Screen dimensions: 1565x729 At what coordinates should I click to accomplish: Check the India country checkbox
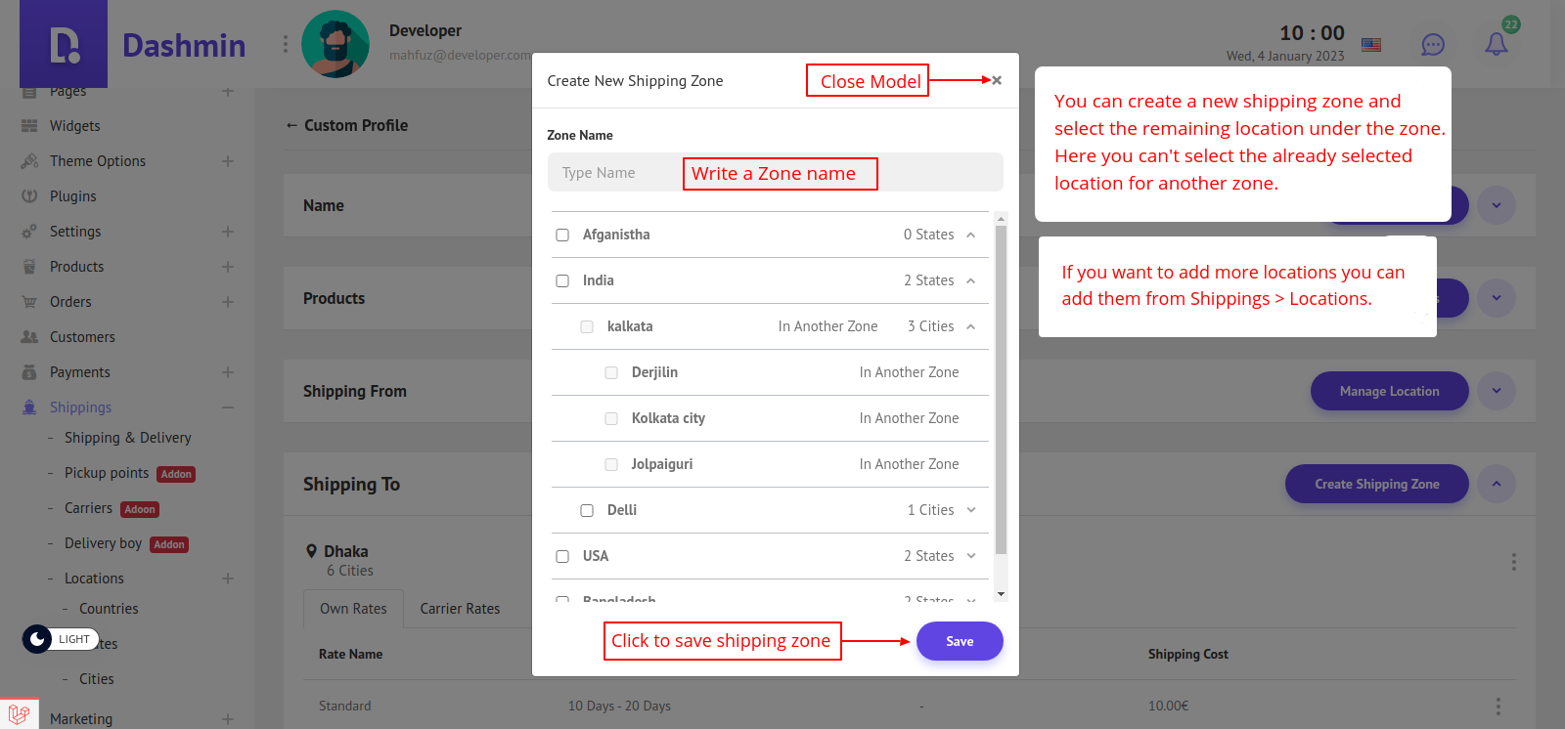point(562,280)
